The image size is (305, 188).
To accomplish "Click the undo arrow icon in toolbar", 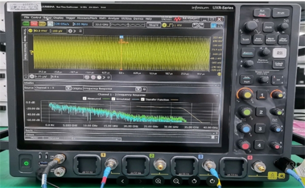I will [195, 25].
